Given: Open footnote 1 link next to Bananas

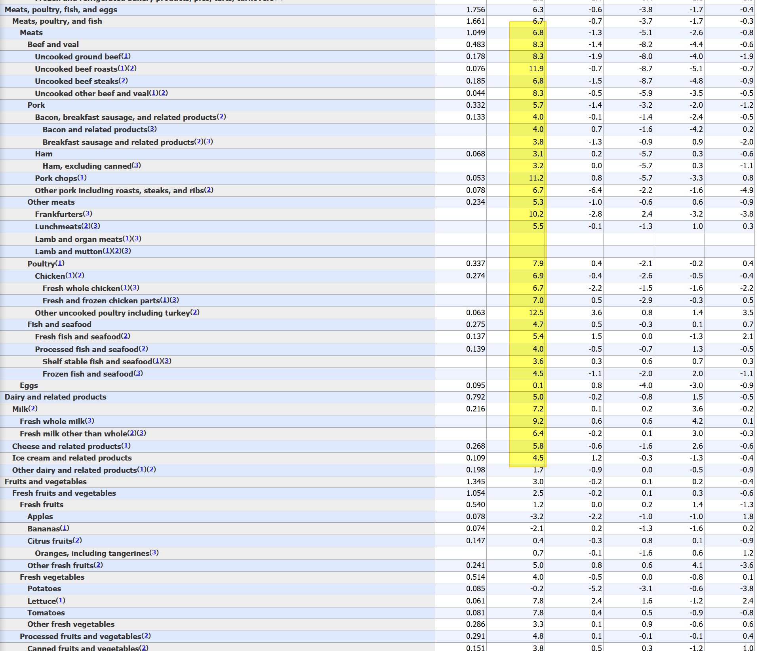Looking at the screenshot, I should 65,528.
